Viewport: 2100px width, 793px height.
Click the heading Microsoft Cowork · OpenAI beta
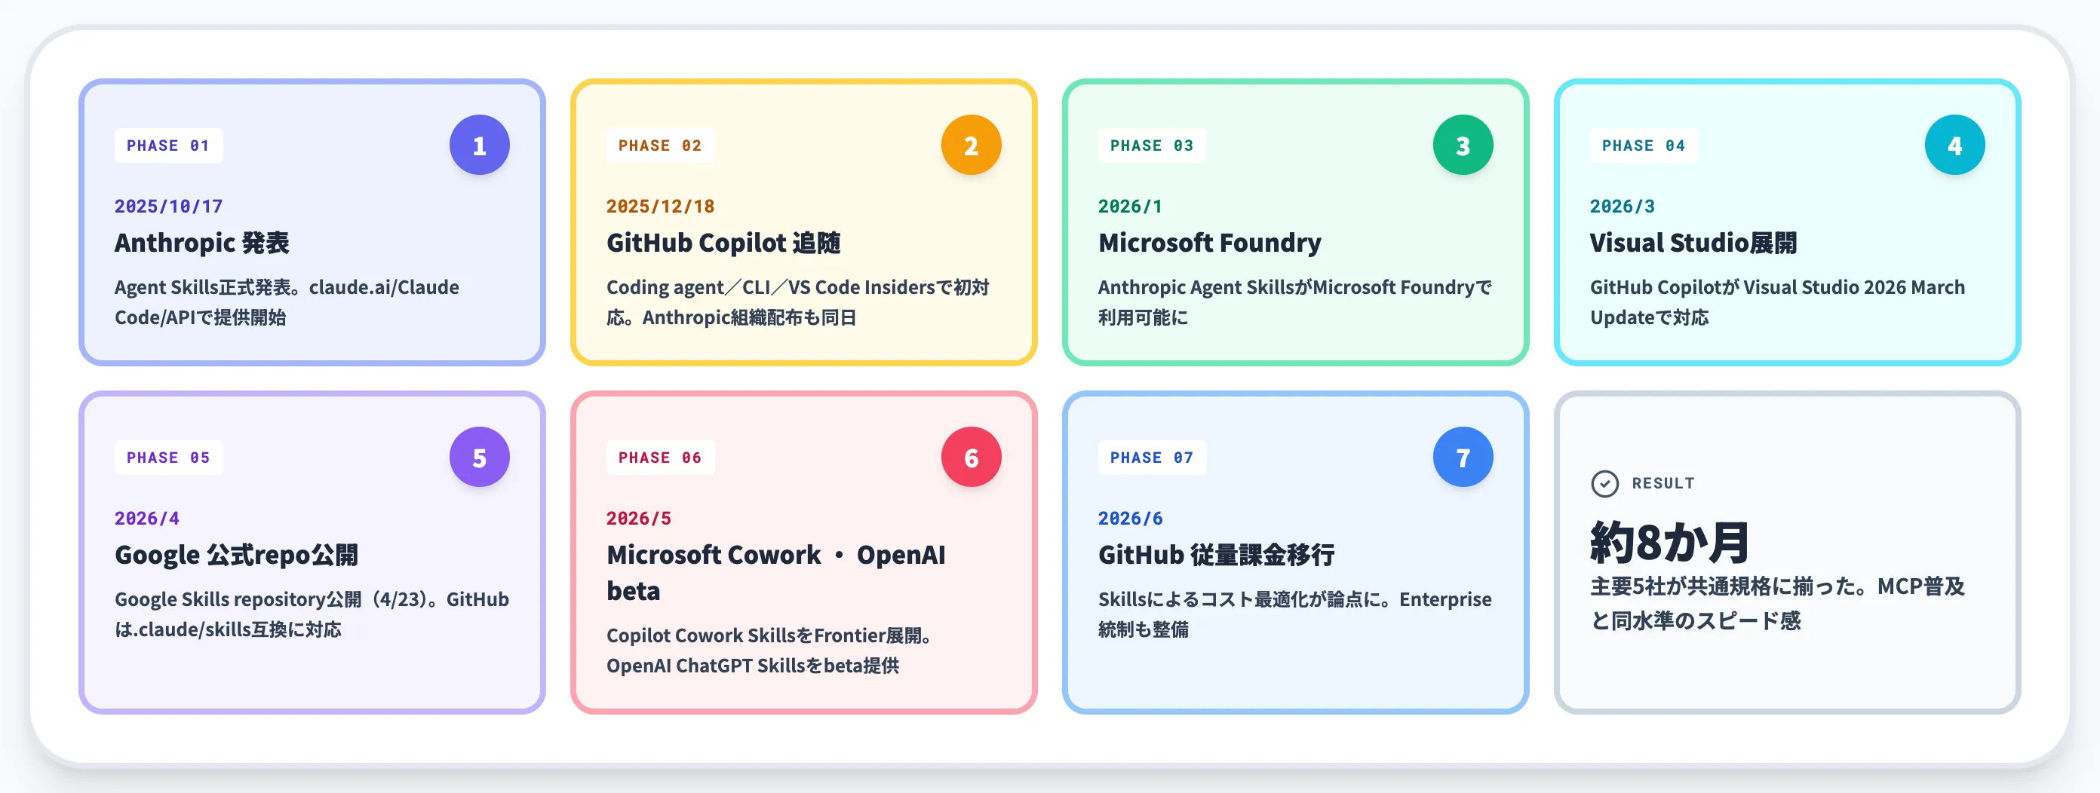pos(775,573)
